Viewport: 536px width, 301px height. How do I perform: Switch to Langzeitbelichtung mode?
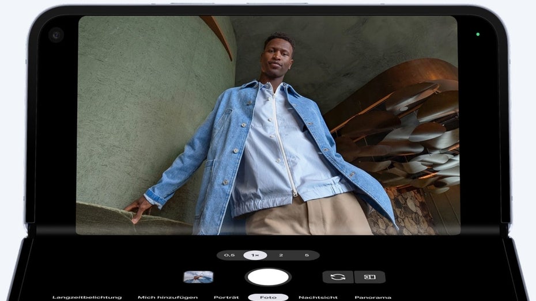tap(87, 297)
